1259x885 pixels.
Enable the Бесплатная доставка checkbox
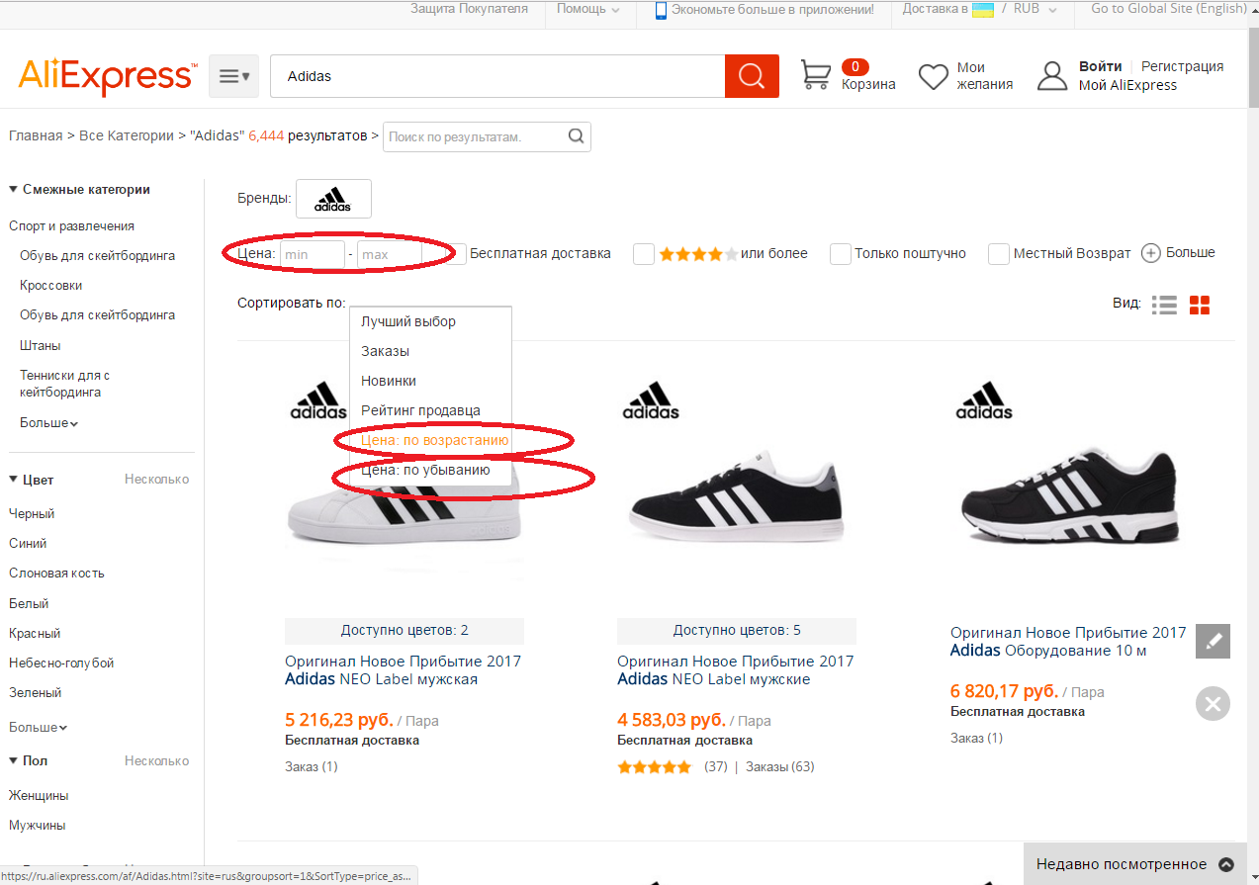(x=455, y=254)
